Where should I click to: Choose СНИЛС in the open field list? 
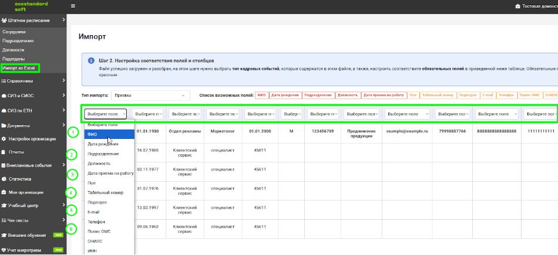click(x=110, y=241)
